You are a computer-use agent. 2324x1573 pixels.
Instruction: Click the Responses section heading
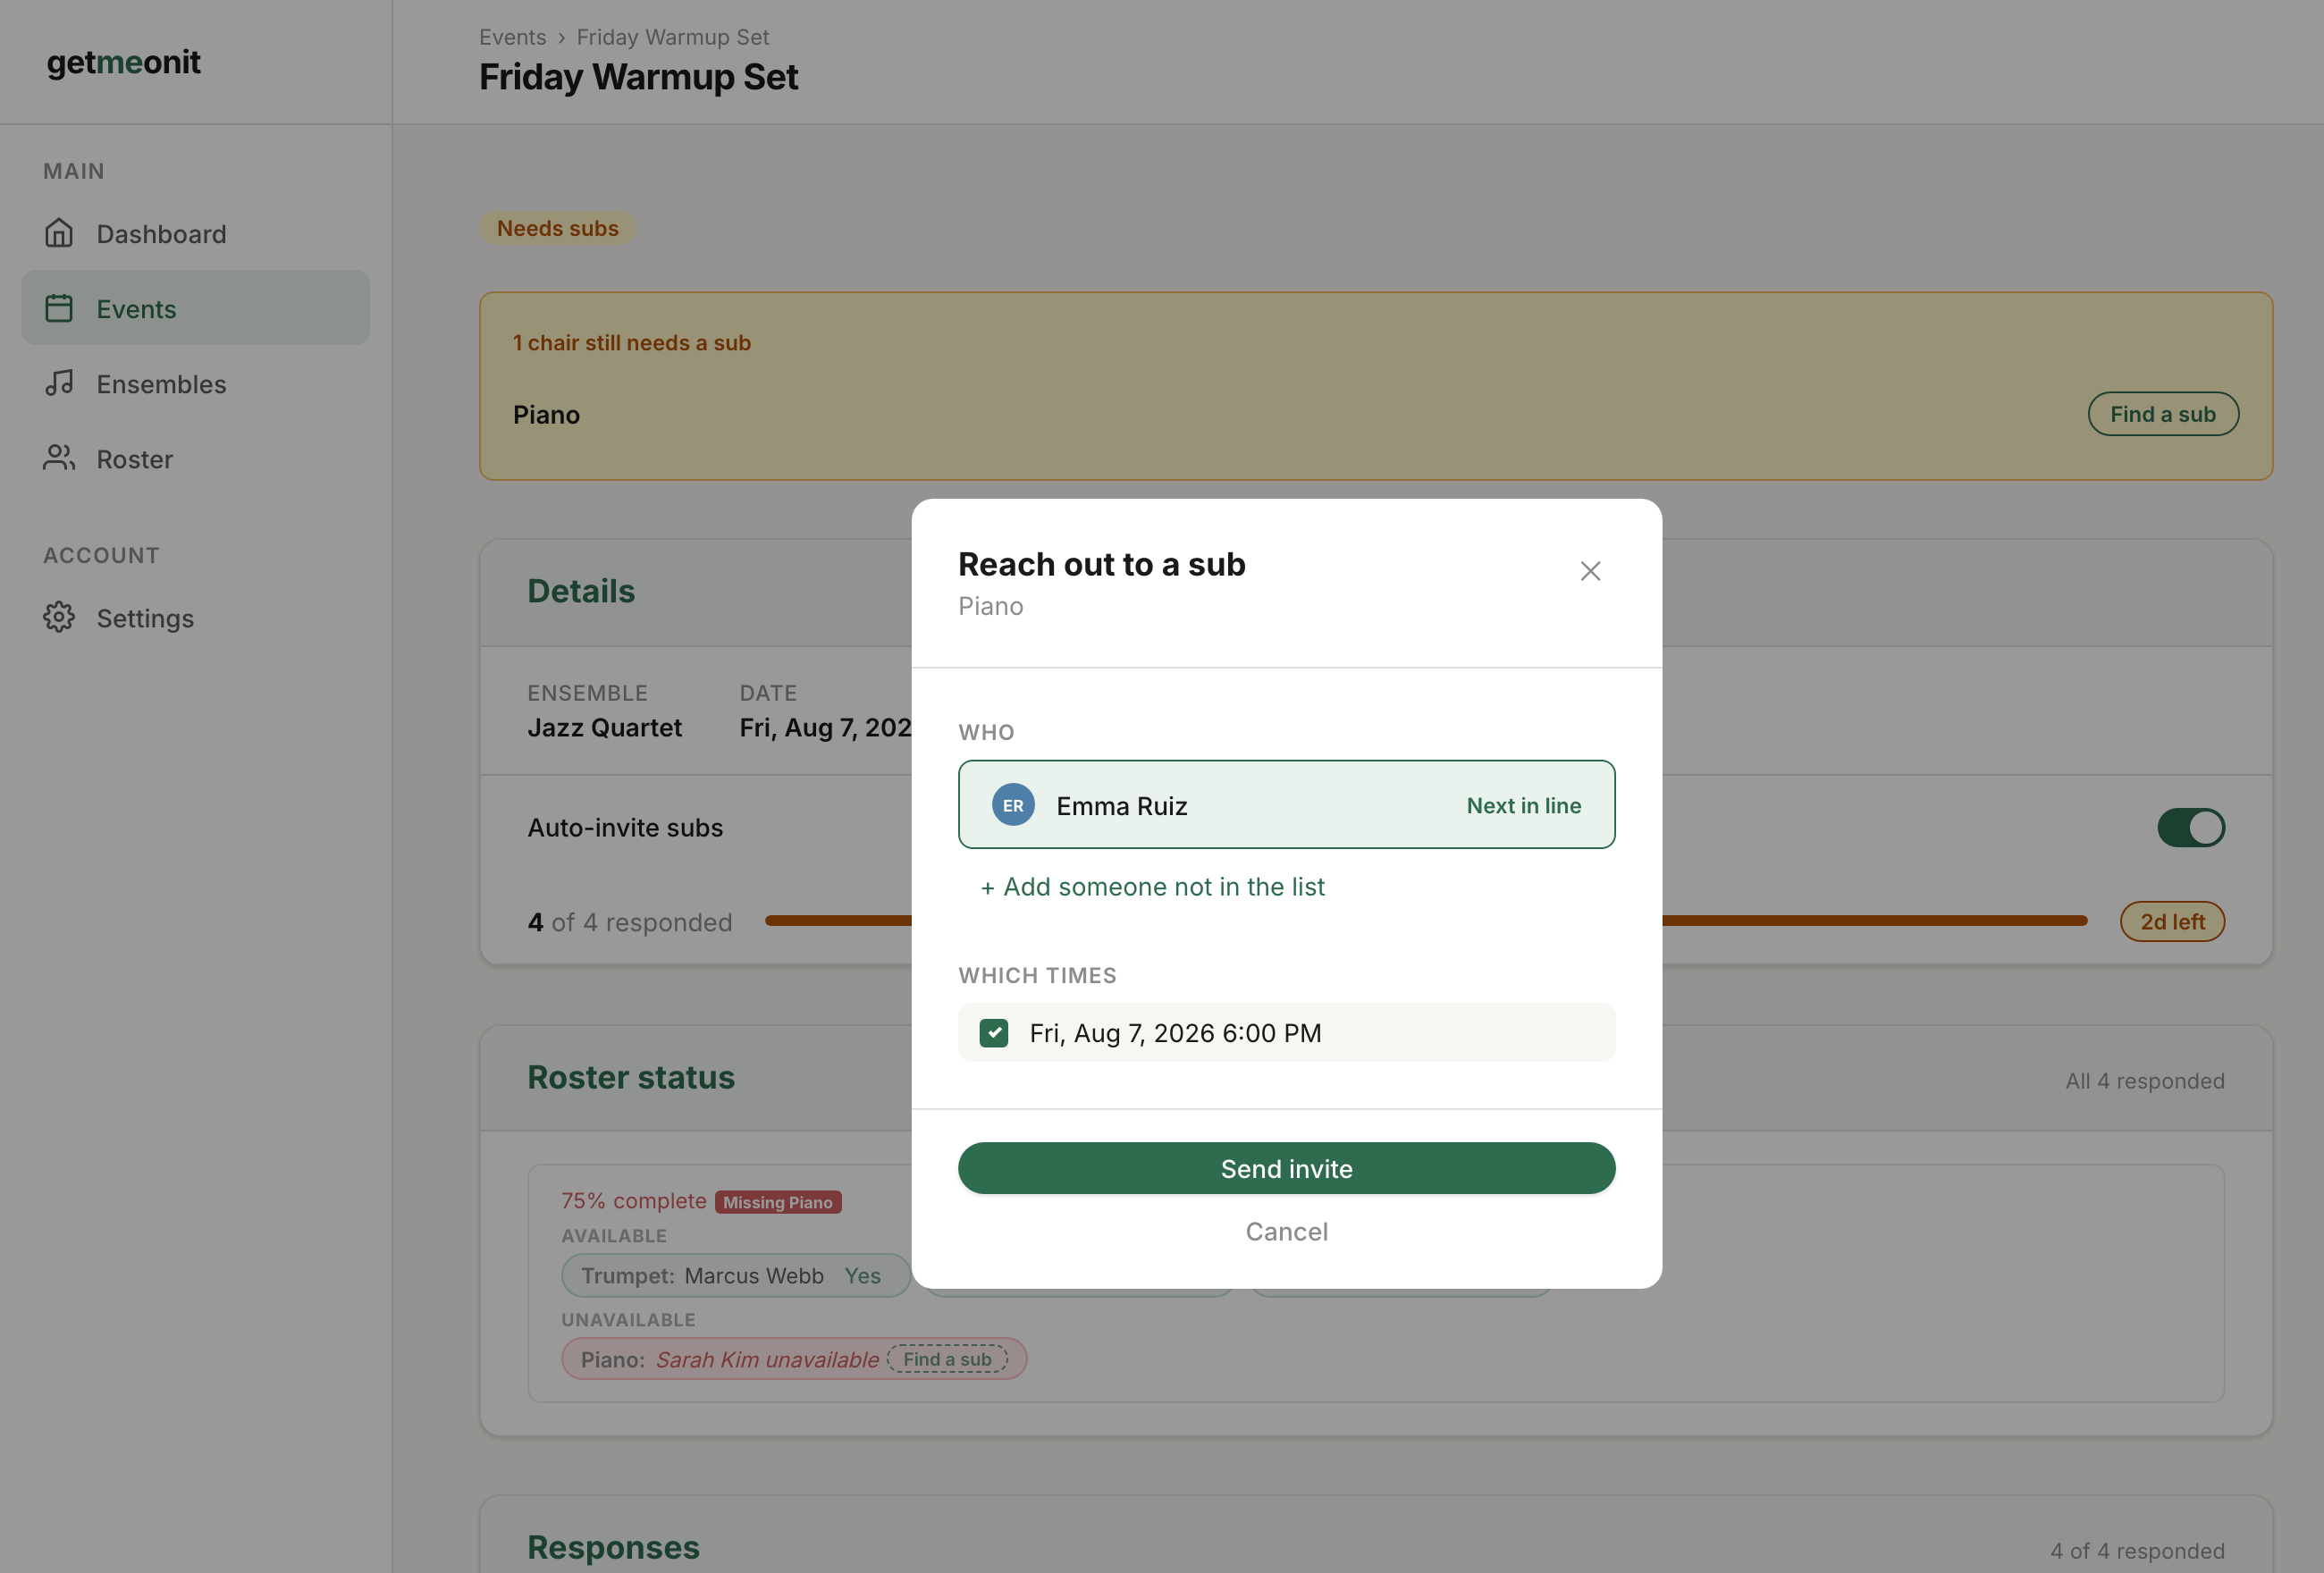[x=613, y=1546]
